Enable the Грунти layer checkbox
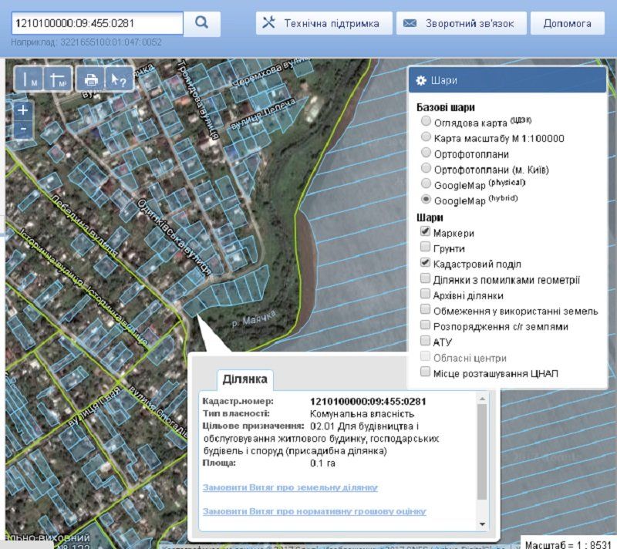Image resolution: width=617 pixels, height=549 pixels. click(425, 248)
